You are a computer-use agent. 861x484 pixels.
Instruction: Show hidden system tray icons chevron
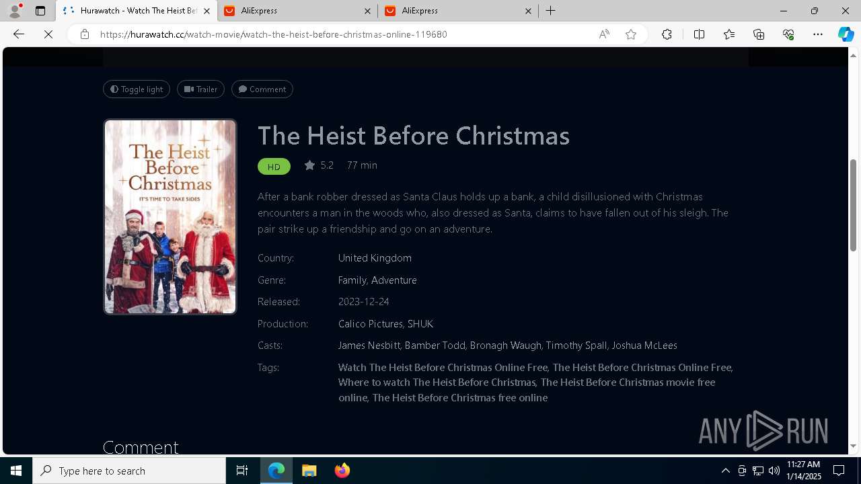[x=725, y=471]
